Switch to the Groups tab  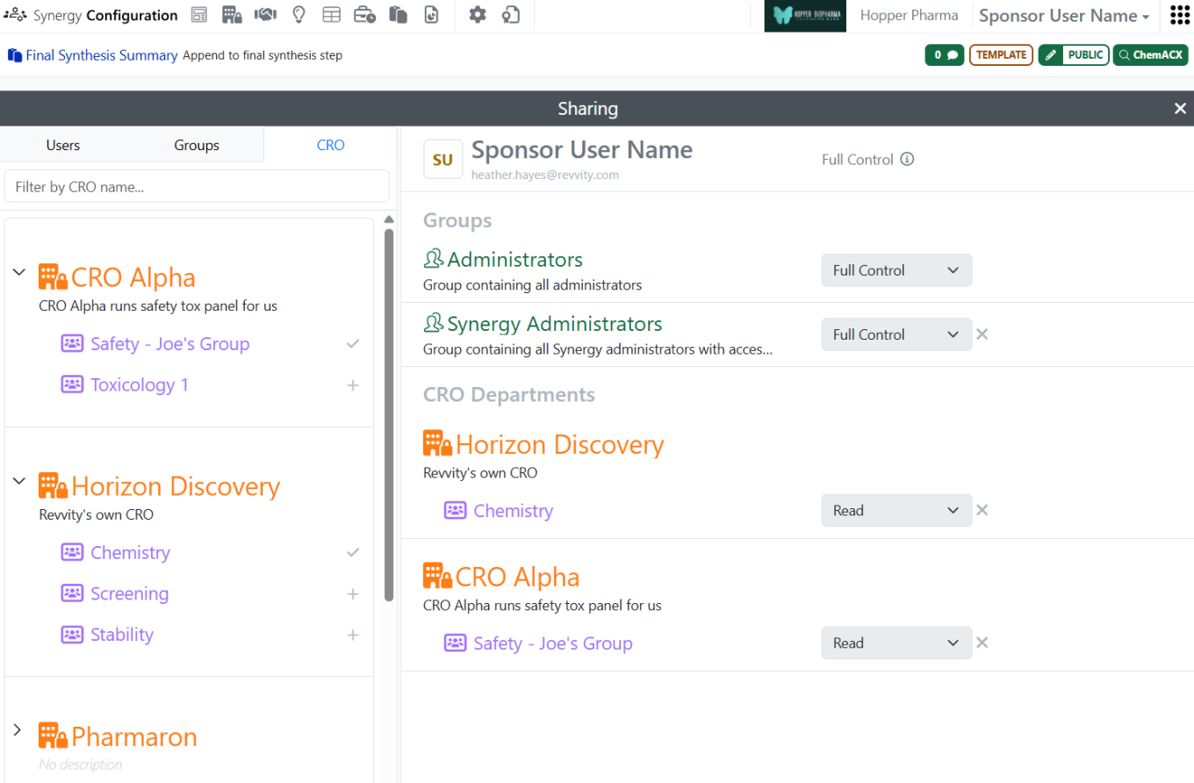[x=197, y=145]
